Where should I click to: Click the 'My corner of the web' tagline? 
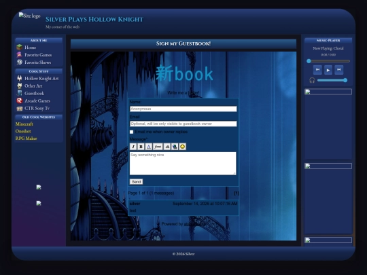tap(63, 27)
